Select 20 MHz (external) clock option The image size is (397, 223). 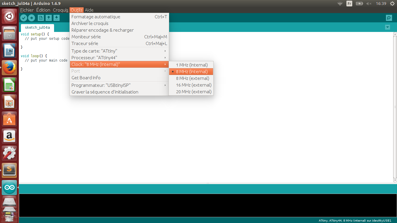click(191, 91)
